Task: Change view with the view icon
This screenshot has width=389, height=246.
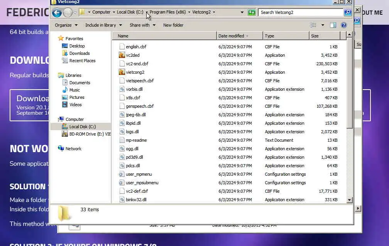Action: (313, 25)
